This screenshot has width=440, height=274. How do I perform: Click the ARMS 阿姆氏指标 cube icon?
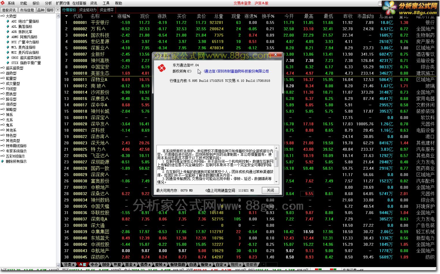(x=8, y=37)
